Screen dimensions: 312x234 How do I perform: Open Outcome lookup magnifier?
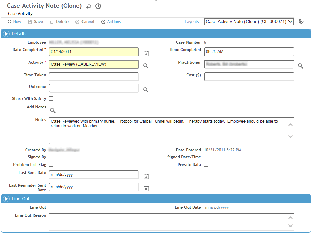(x=146, y=90)
